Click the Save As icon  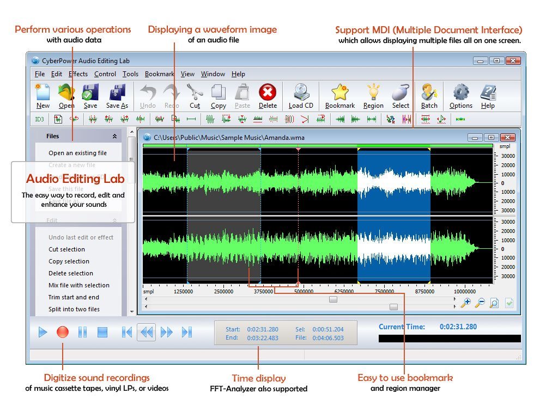coord(117,96)
